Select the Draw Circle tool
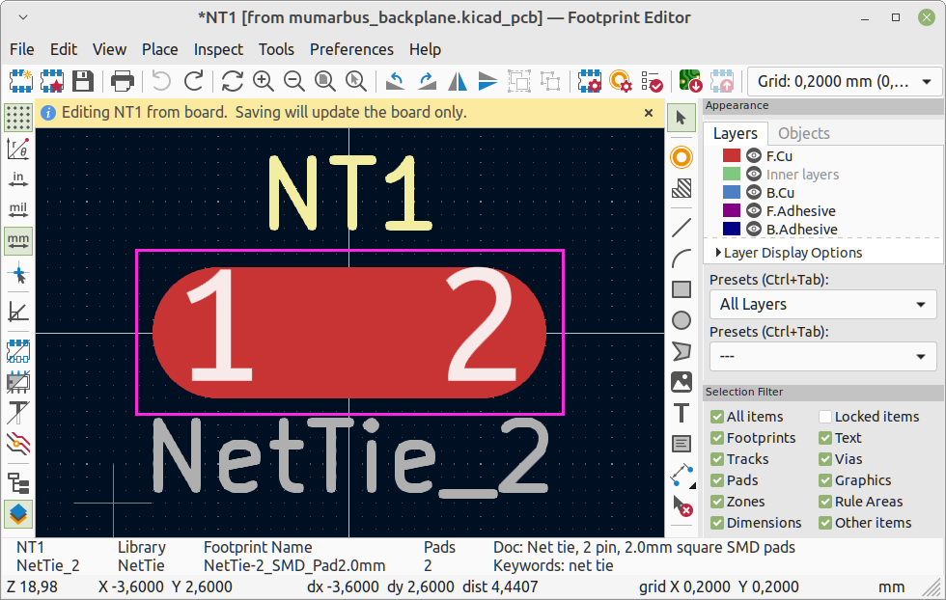 (681, 320)
